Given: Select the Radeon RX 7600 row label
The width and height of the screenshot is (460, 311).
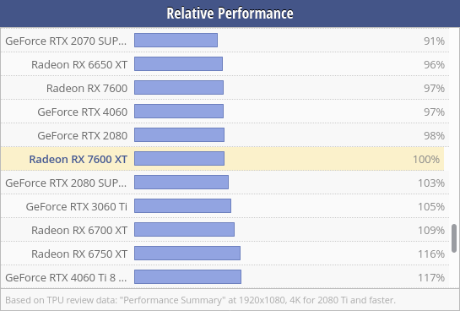Looking at the screenshot, I should pyautogui.click(x=87, y=88).
